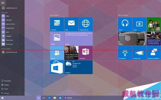Open the Calendar tile
This screenshot has width=161, height=100.
click(x=57, y=24)
